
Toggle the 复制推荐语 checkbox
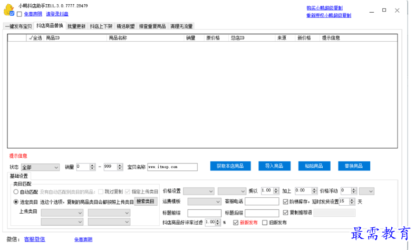coord(285,213)
